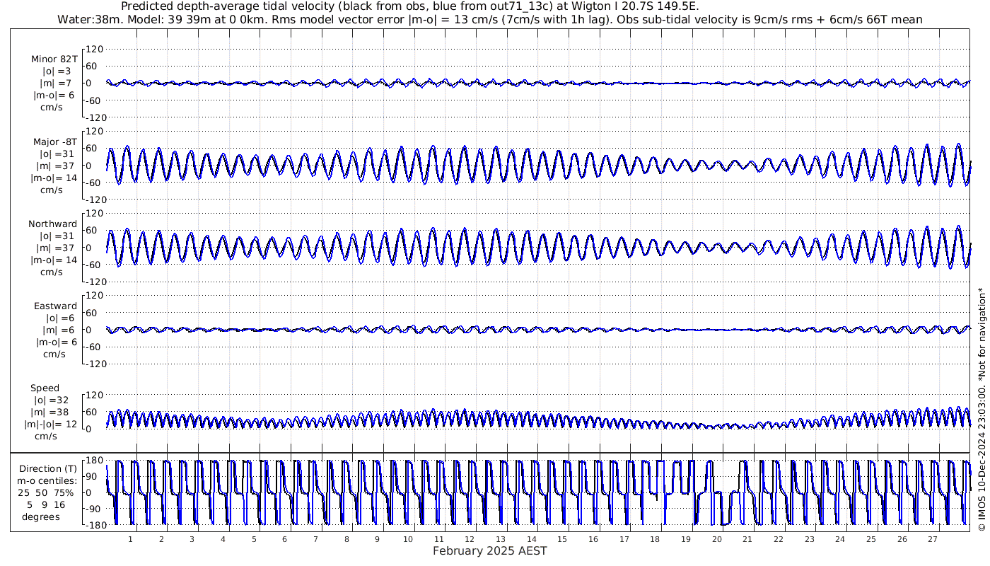The image size is (990, 566).
Task: Click the '25 50 75%' centile header
Action: (x=47, y=492)
